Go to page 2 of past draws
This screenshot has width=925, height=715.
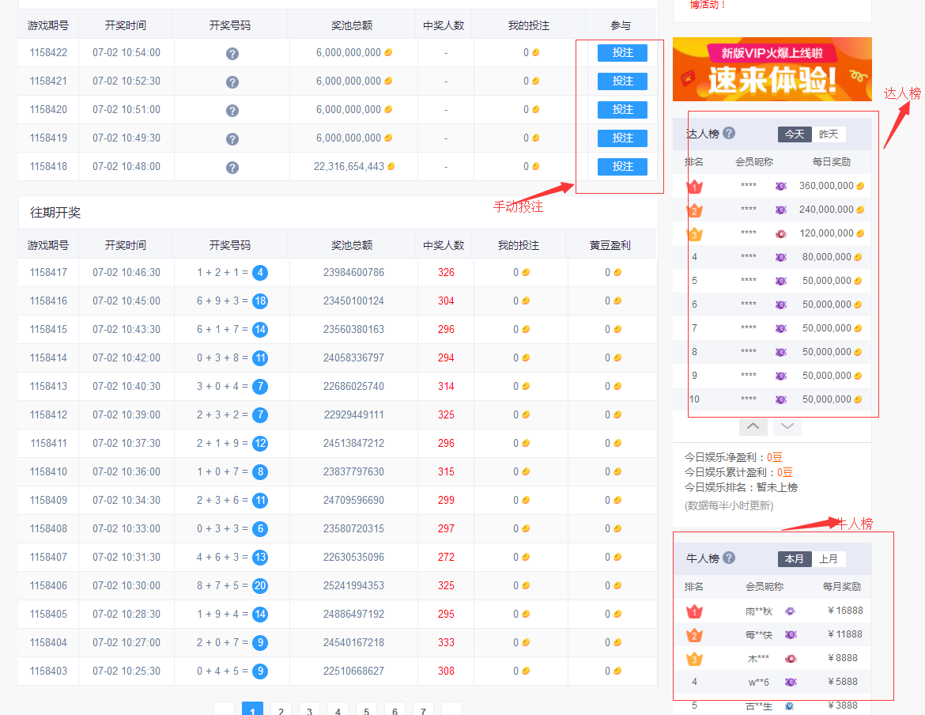[281, 710]
